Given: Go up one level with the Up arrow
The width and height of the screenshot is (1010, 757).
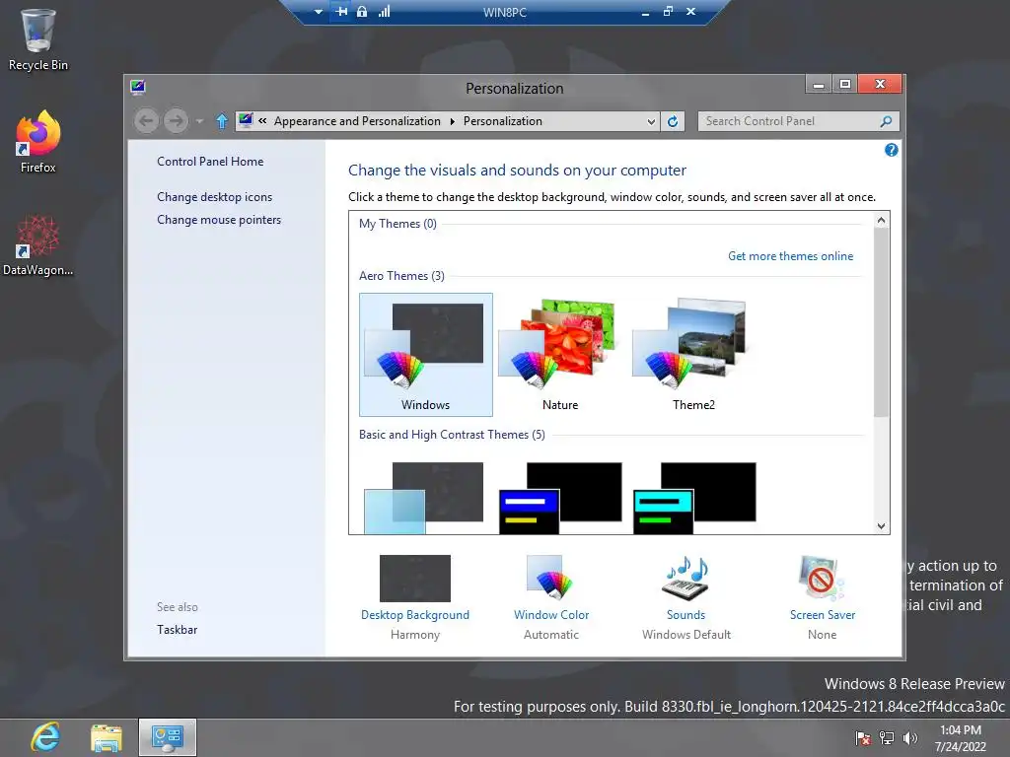Looking at the screenshot, I should pos(222,121).
